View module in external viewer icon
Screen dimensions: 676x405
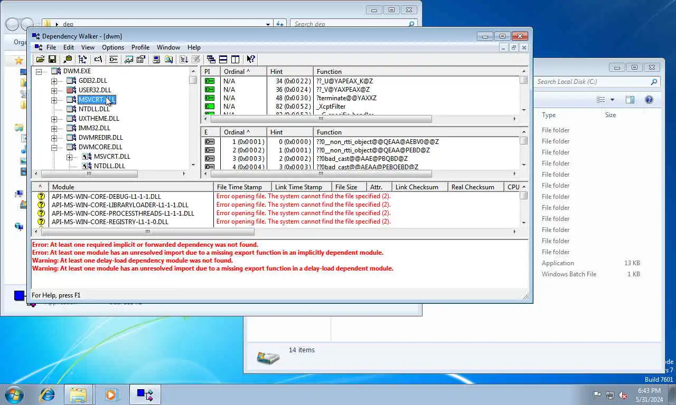click(129, 60)
